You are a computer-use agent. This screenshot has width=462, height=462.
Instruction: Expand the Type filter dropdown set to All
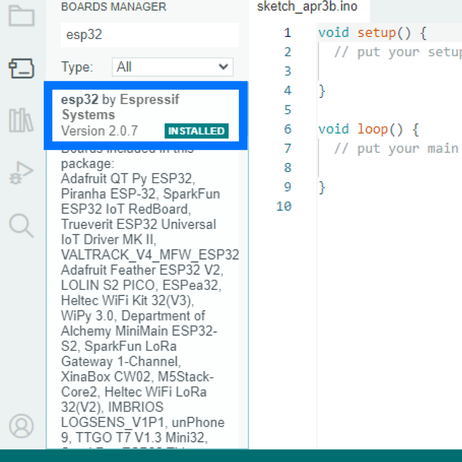(x=172, y=67)
